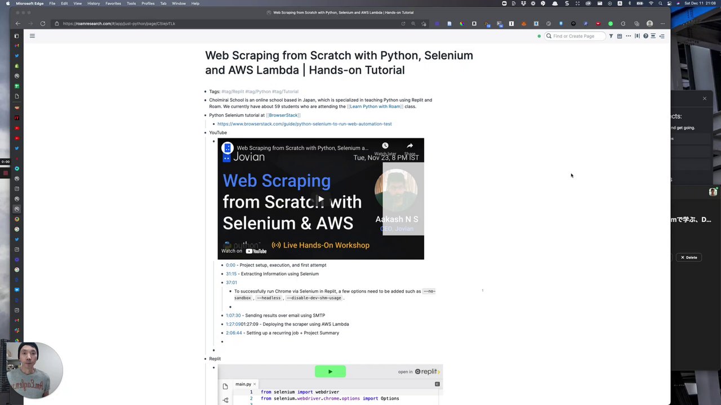
Task: Run the Replit embed with the green play button
Action: (x=330, y=371)
